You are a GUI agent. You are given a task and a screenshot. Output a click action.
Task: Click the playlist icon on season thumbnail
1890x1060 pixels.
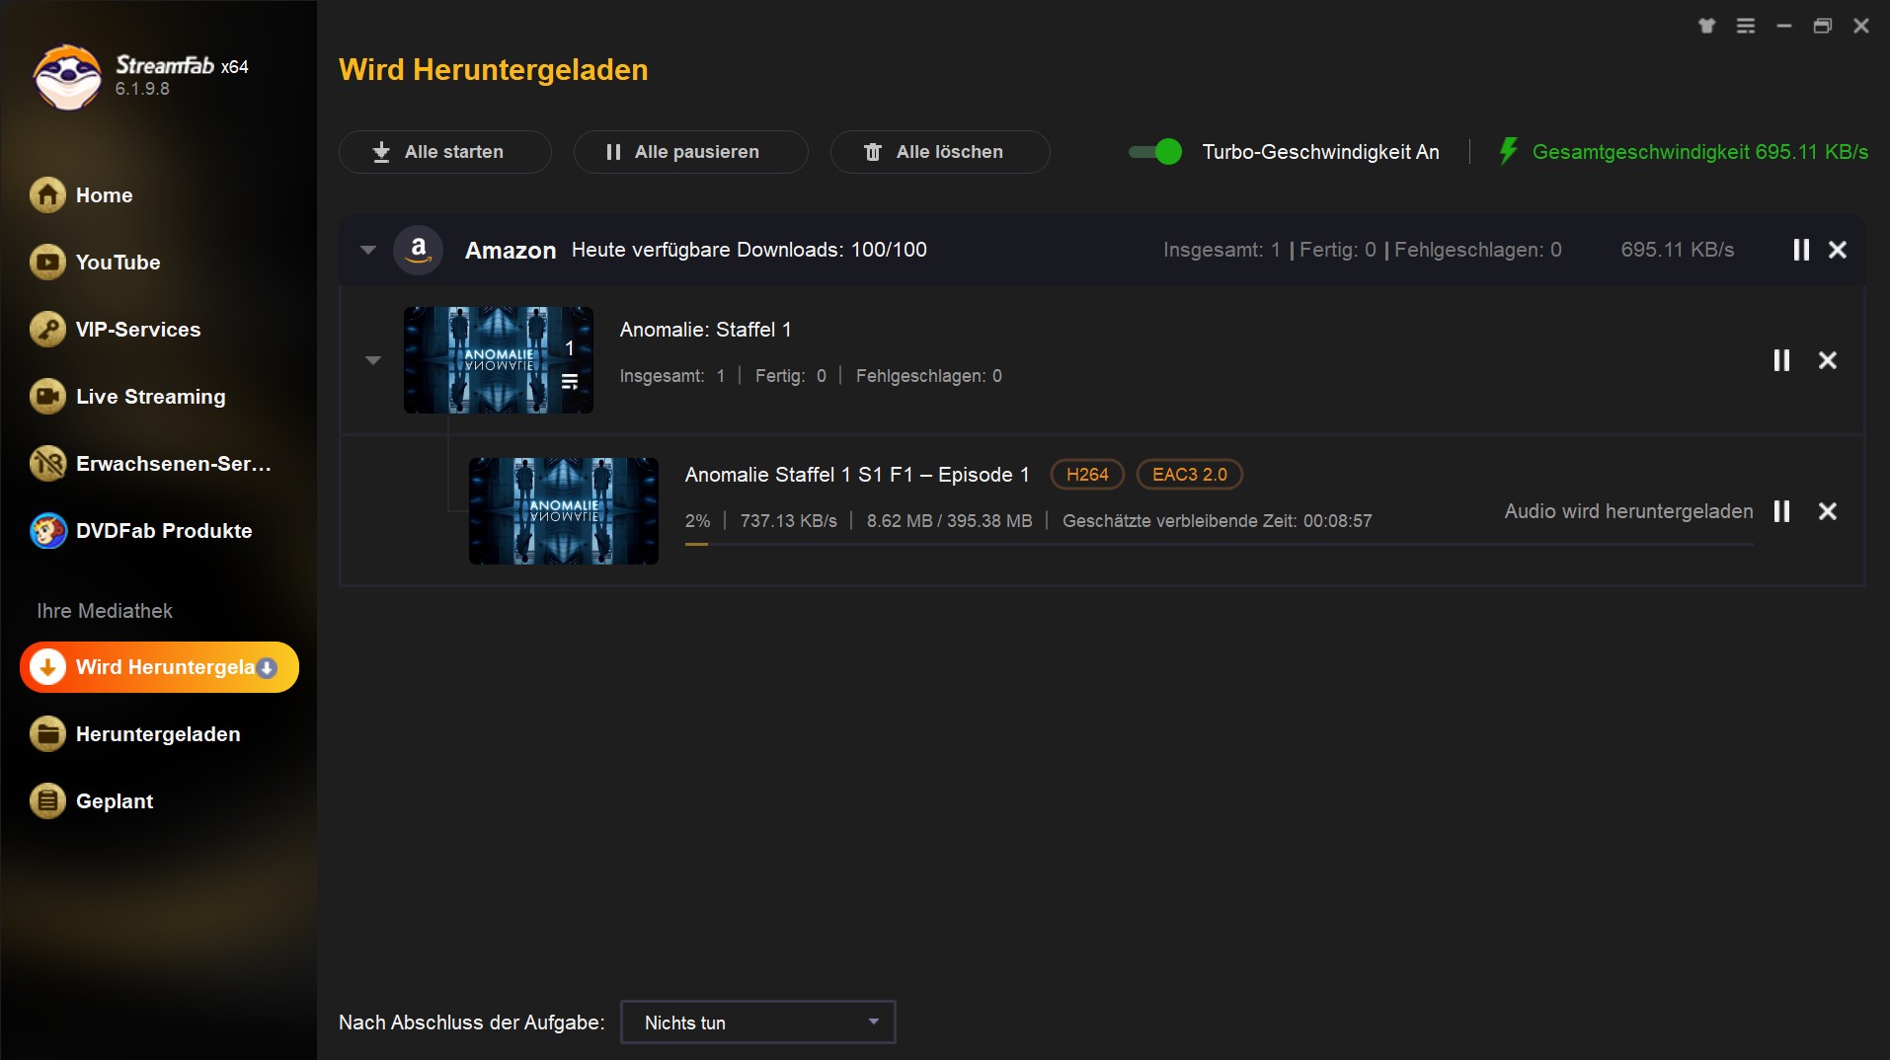570,382
